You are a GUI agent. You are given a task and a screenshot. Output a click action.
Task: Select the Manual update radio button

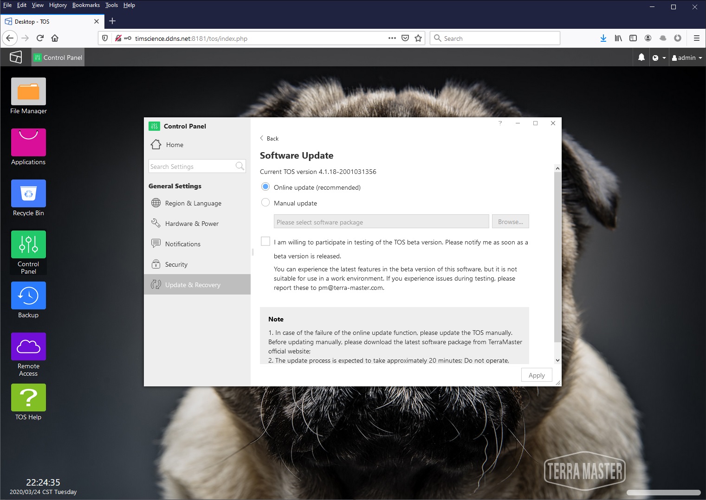click(266, 203)
